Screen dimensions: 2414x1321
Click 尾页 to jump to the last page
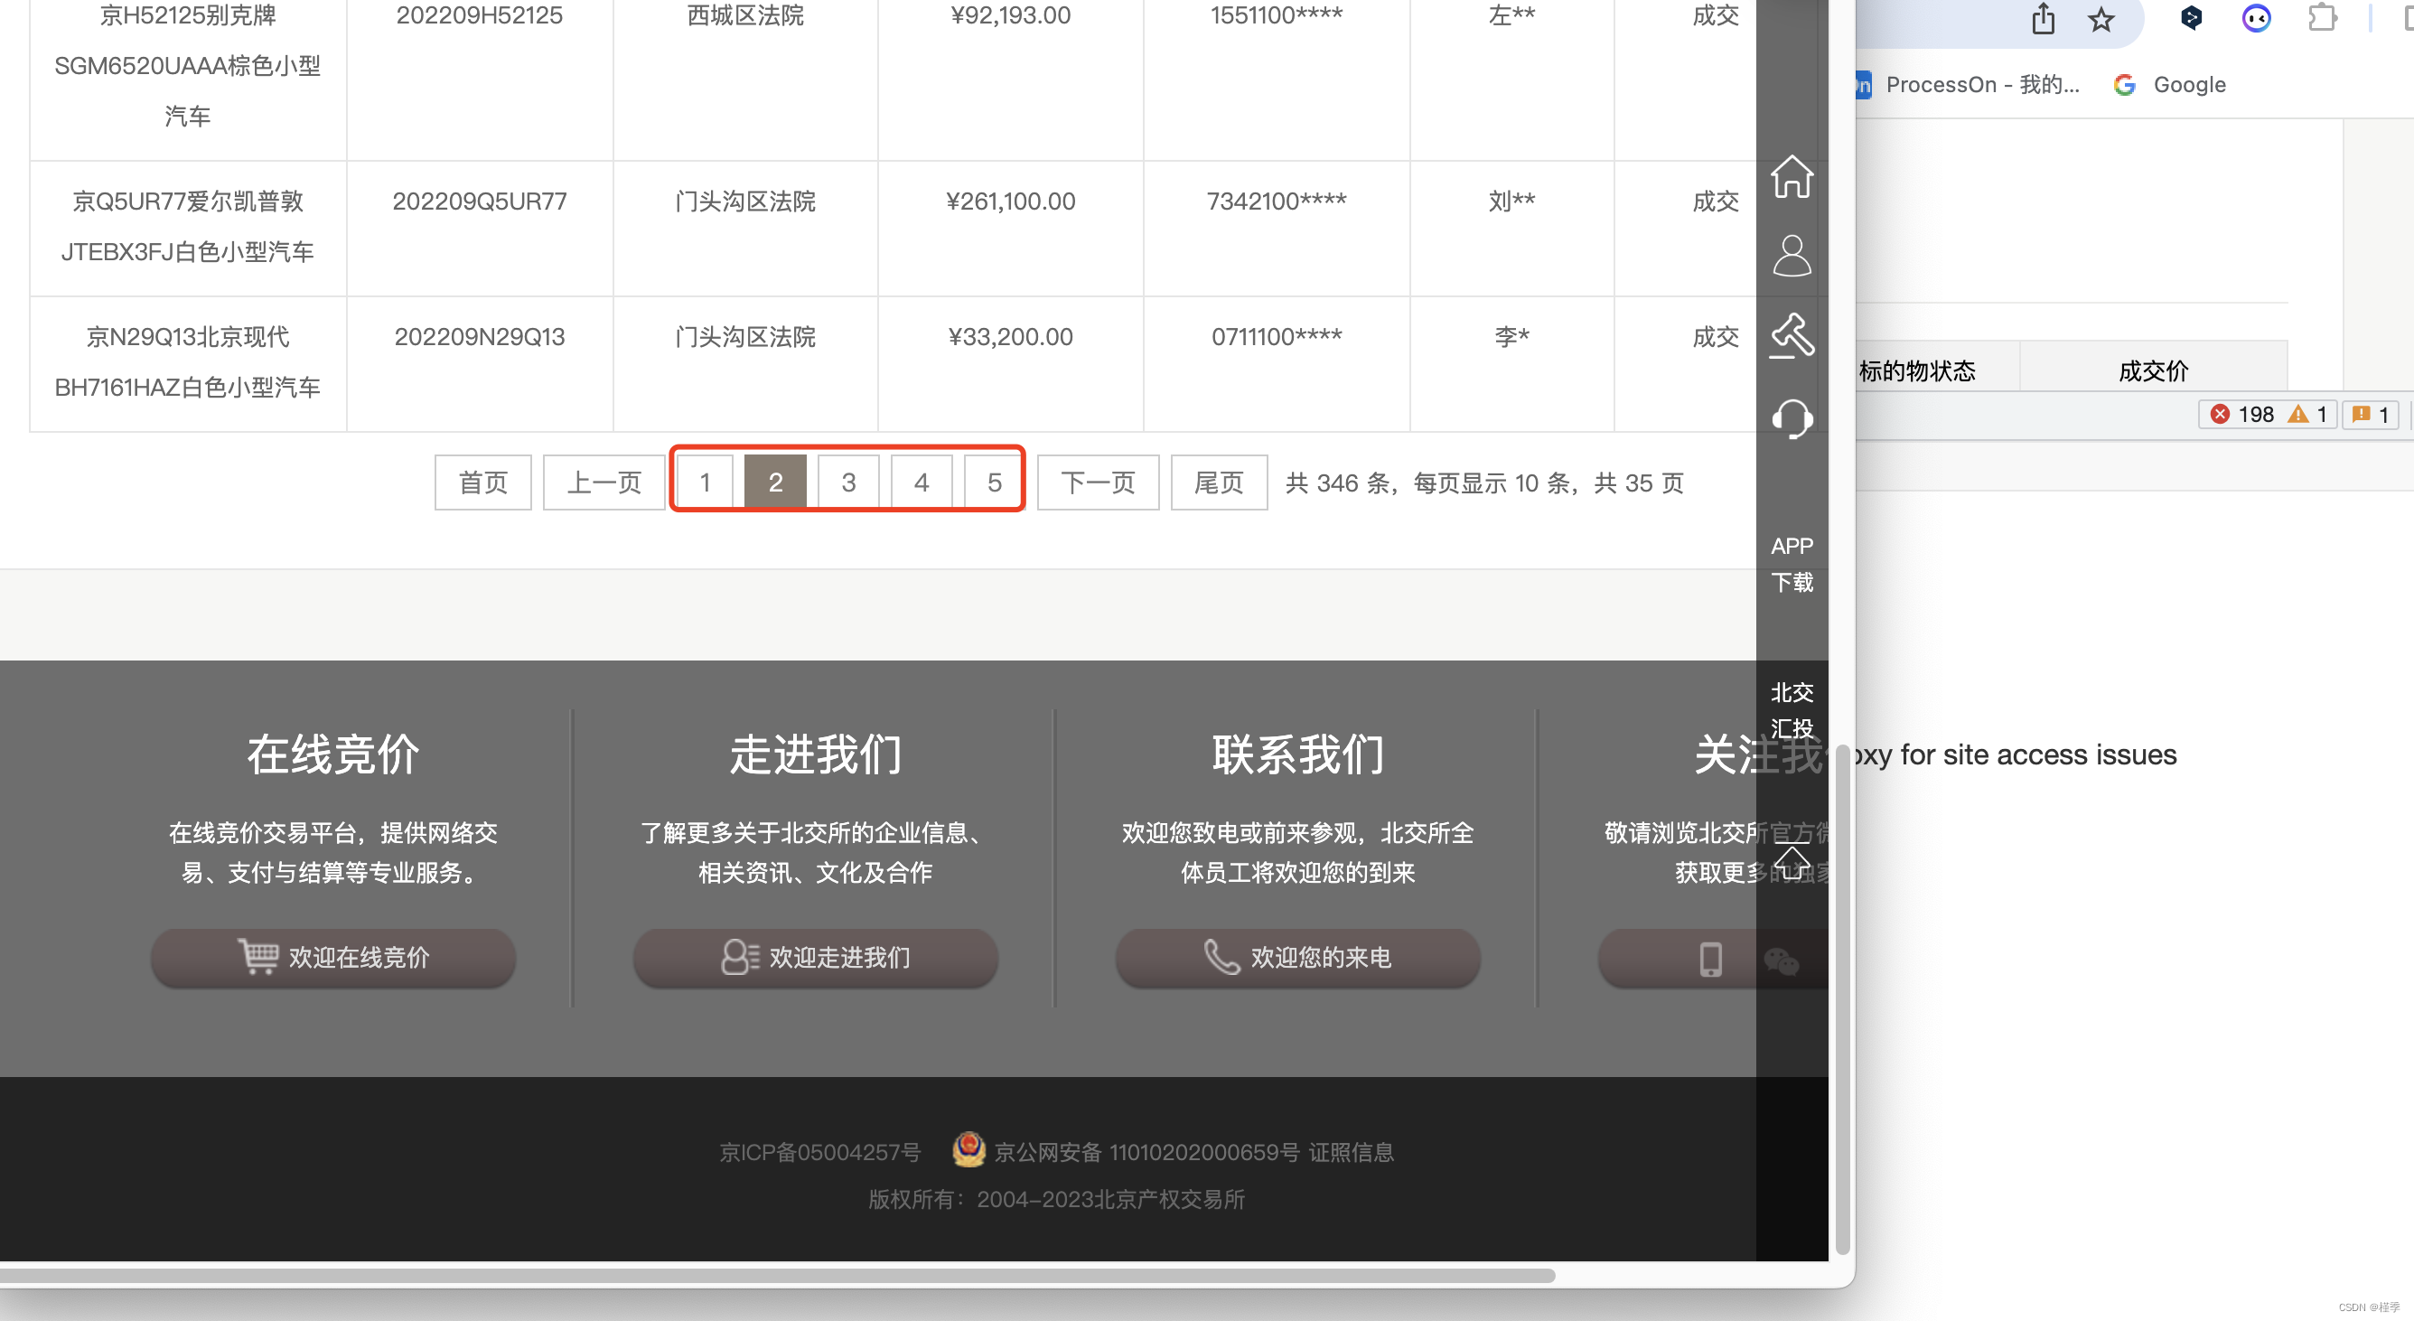point(1218,482)
